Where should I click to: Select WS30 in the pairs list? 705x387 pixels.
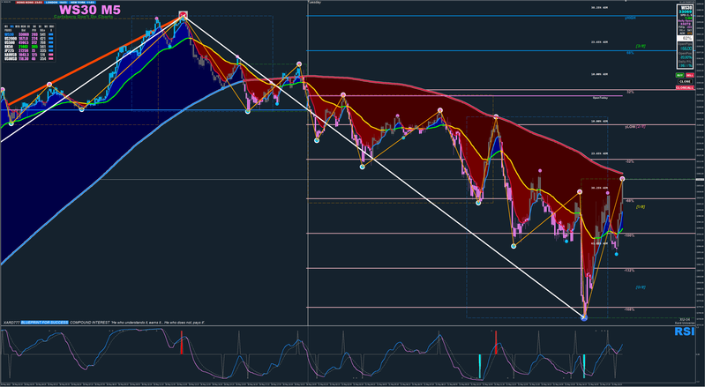tap(9, 34)
